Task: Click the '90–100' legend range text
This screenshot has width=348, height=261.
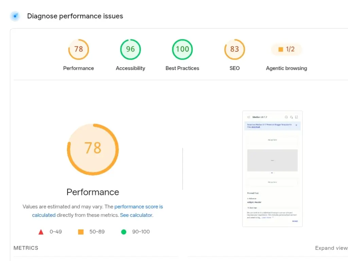Action: point(141,232)
